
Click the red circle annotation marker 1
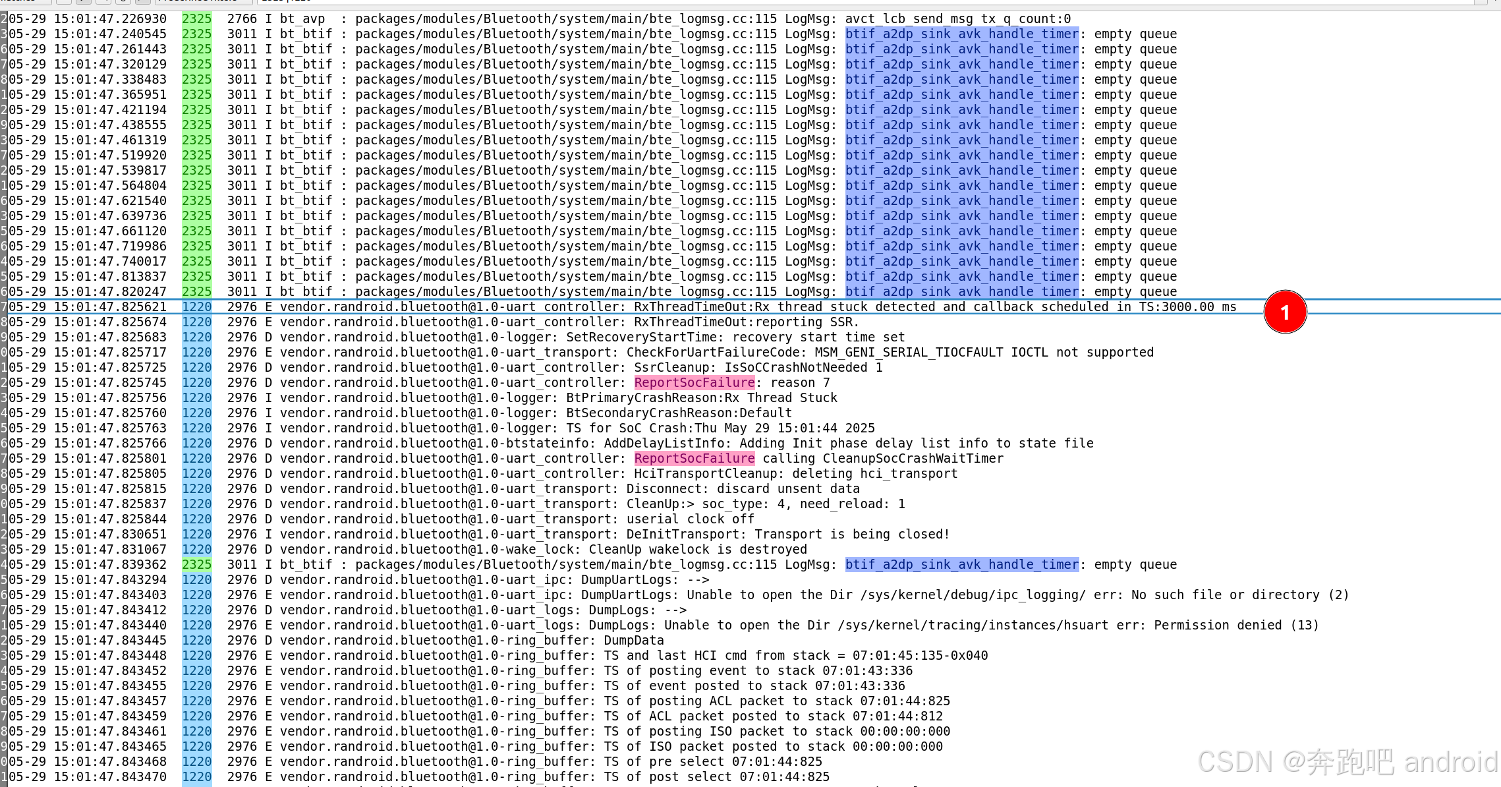pyautogui.click(x=1285, y=312)
